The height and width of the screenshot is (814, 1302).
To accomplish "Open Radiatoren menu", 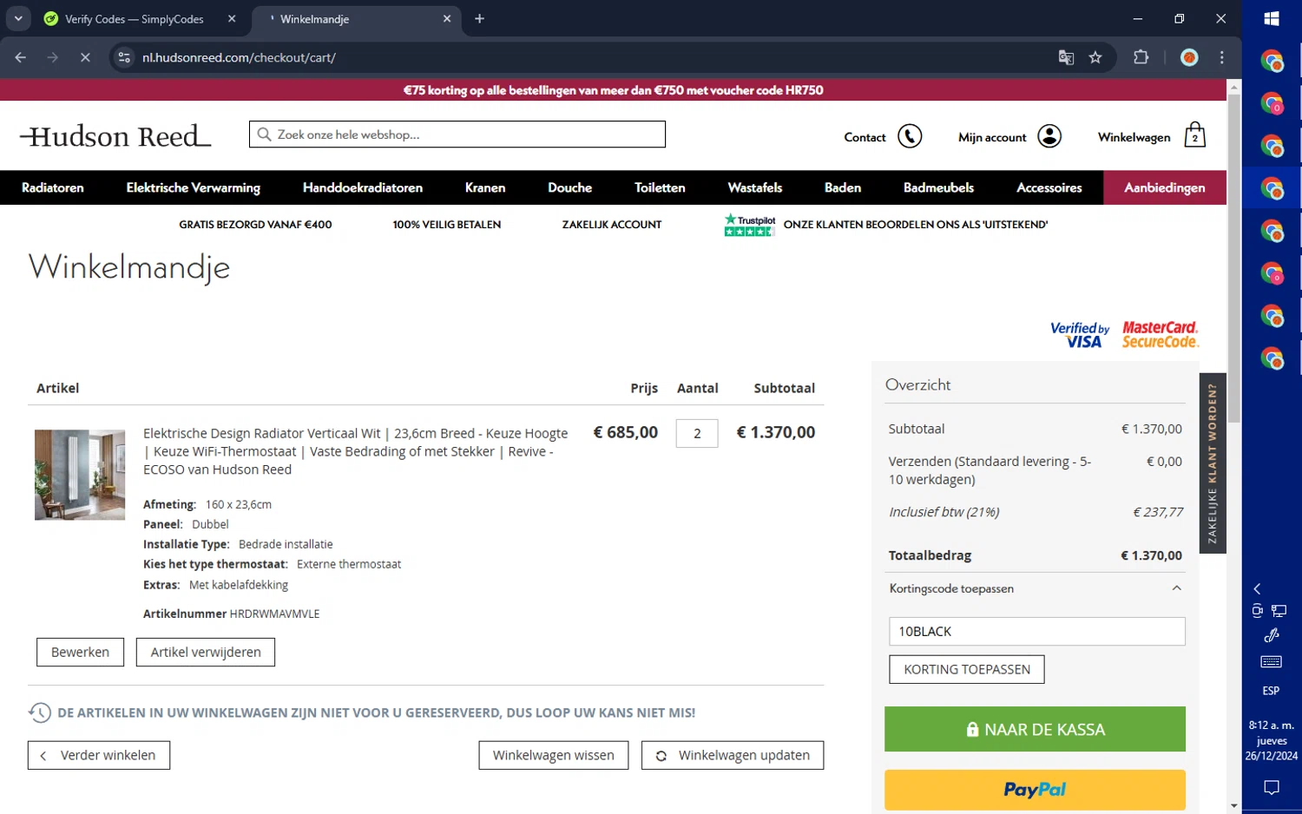I will click(53, 187).
